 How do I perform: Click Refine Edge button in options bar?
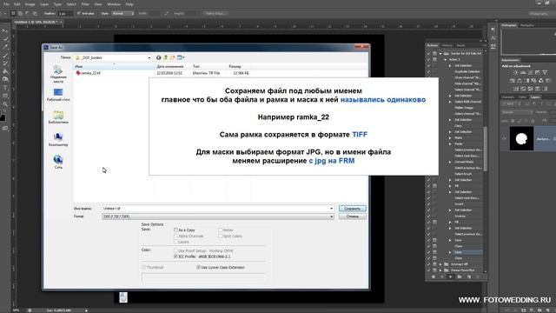[x=215, y=14]
